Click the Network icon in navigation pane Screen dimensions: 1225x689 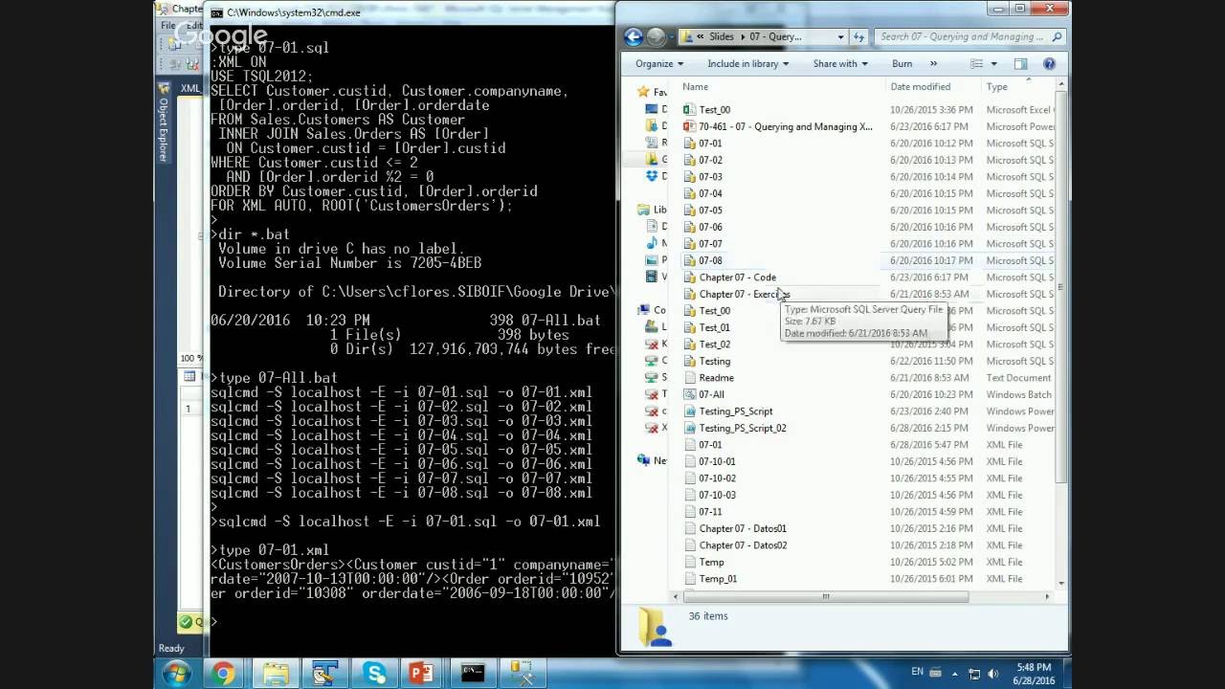click(643, 460)
